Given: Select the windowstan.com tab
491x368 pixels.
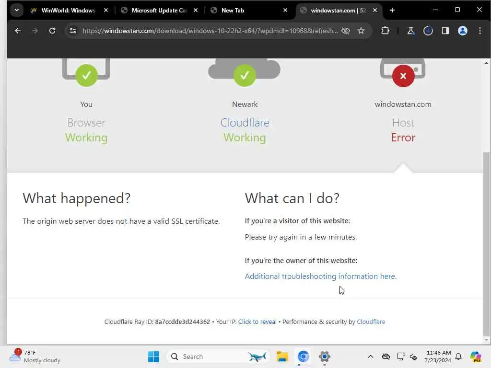Looking at the screenshot, I should [338, 11].
